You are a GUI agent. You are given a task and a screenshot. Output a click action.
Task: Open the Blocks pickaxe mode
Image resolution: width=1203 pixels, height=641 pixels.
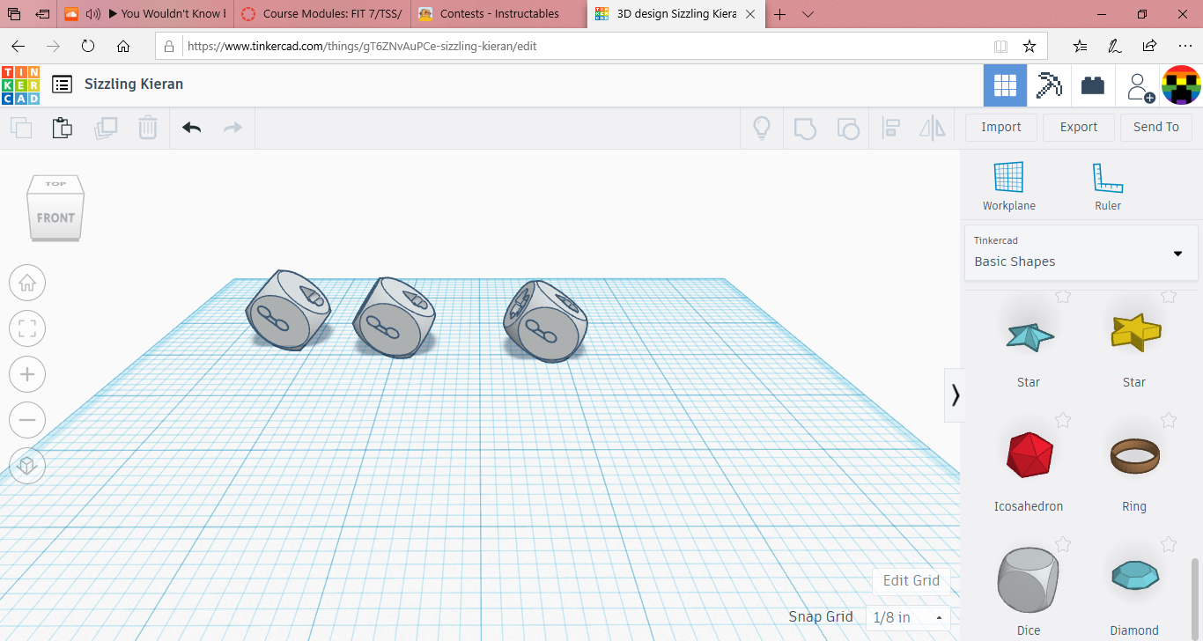1049,85
